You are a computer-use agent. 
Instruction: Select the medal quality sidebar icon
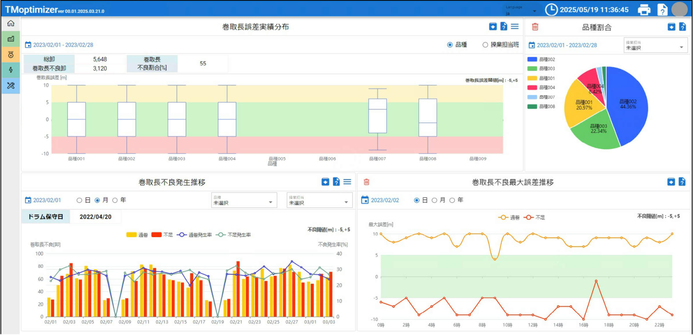pyautogui.click(x=11, y=54)
